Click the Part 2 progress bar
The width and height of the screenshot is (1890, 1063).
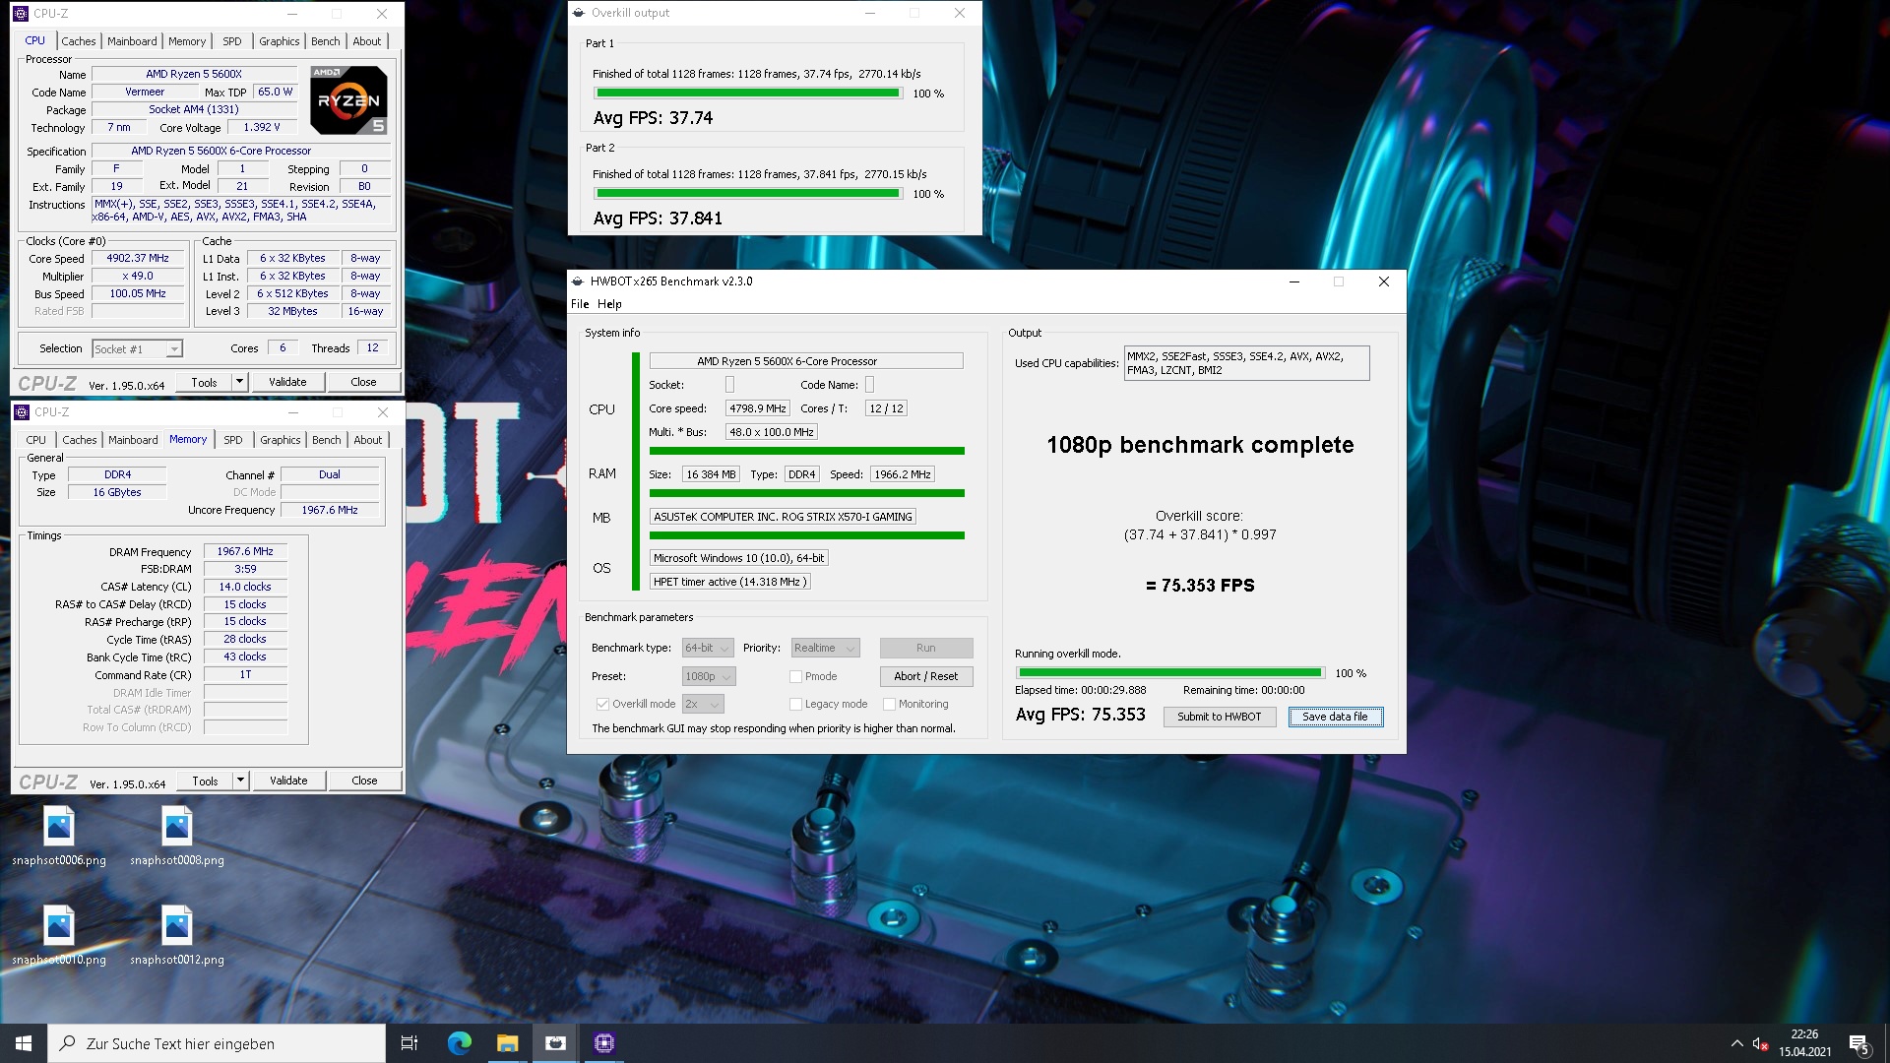click(x=748, y=194)
